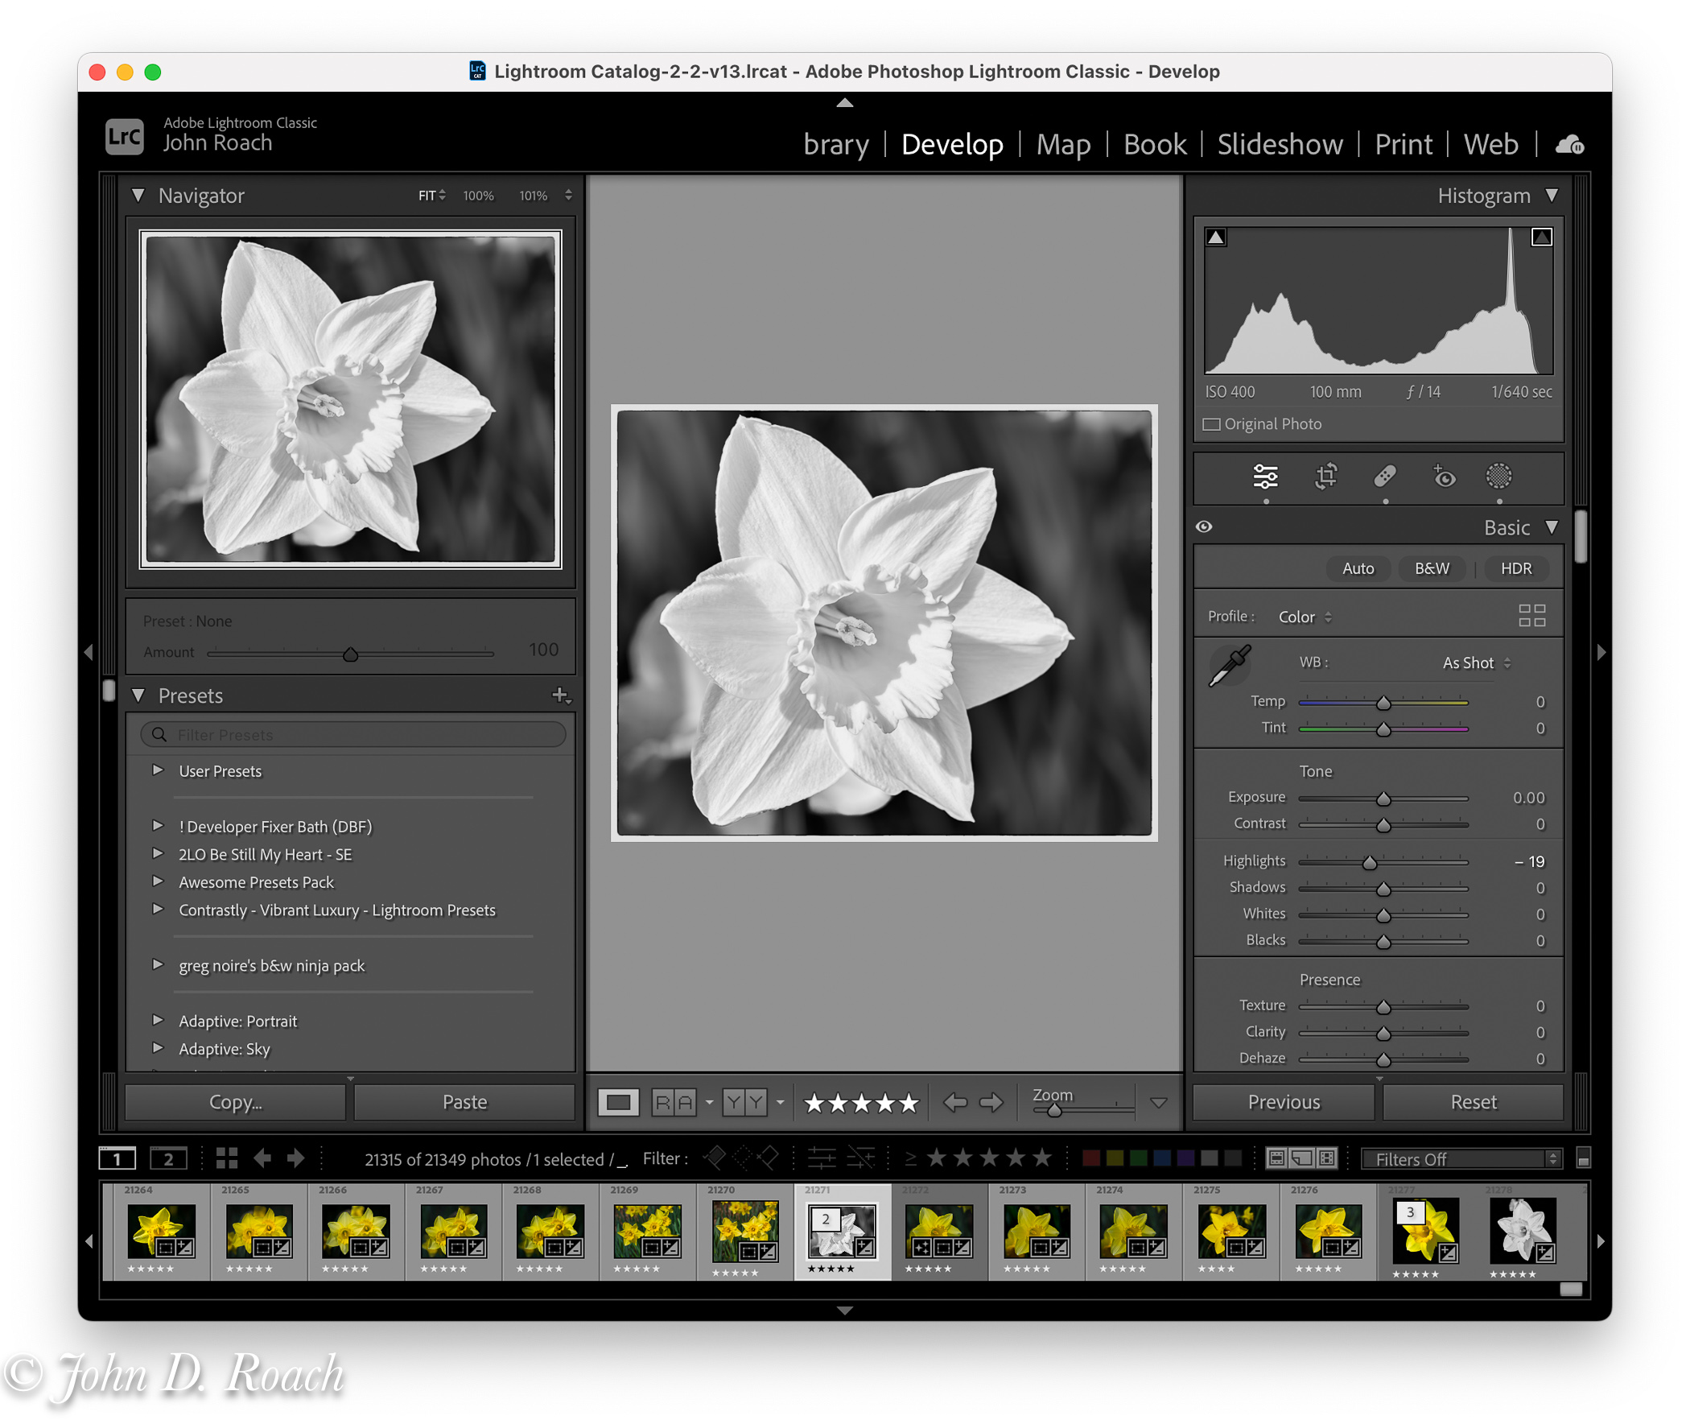Expand the User Presets folder
Viewport: 1690px width, 1424px height.
159,771
